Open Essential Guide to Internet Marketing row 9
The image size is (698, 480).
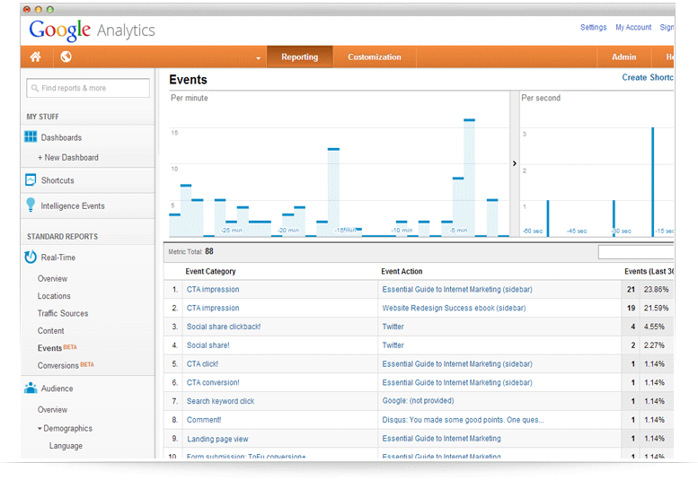[441, 439]
